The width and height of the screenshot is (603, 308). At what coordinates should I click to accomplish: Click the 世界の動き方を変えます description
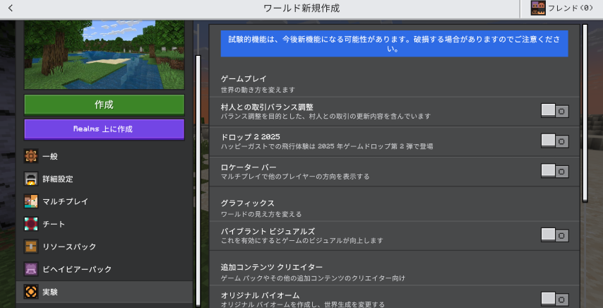(258, 90)
